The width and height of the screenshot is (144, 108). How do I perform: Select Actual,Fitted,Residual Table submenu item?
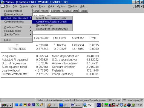point(52,18)
